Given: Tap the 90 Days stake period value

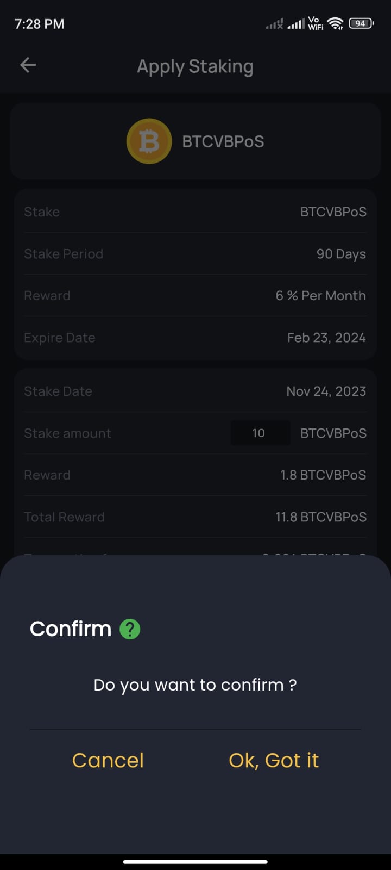Looking at the screenshot, I should coord(341,254).
